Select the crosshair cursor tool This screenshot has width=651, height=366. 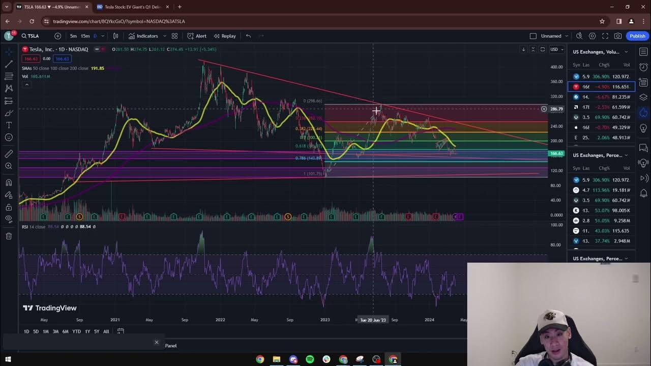coord(9,52)
